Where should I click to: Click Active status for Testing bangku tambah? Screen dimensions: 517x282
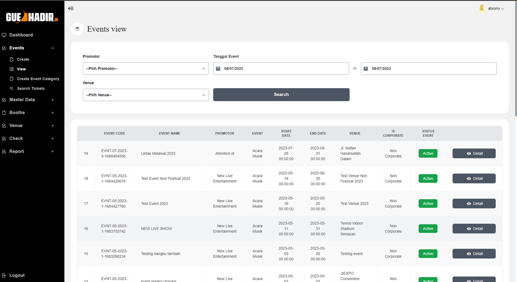pos(428,254)
